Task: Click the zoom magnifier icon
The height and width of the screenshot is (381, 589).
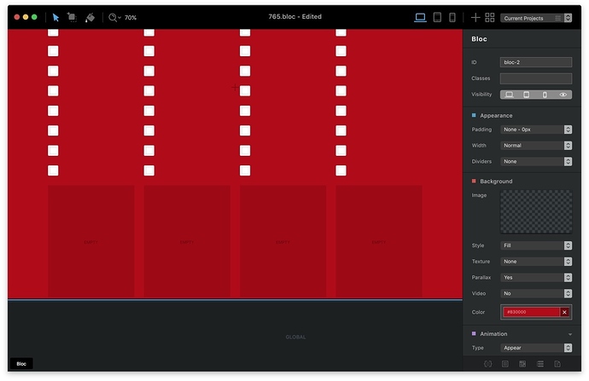Action: click(113, 17)
